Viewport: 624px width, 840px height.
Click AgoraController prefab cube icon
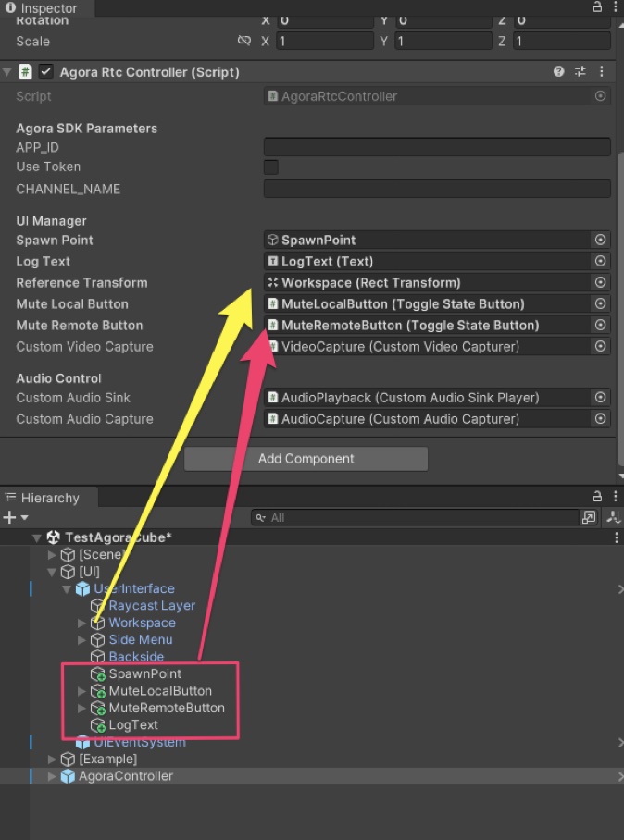[68, 776]
